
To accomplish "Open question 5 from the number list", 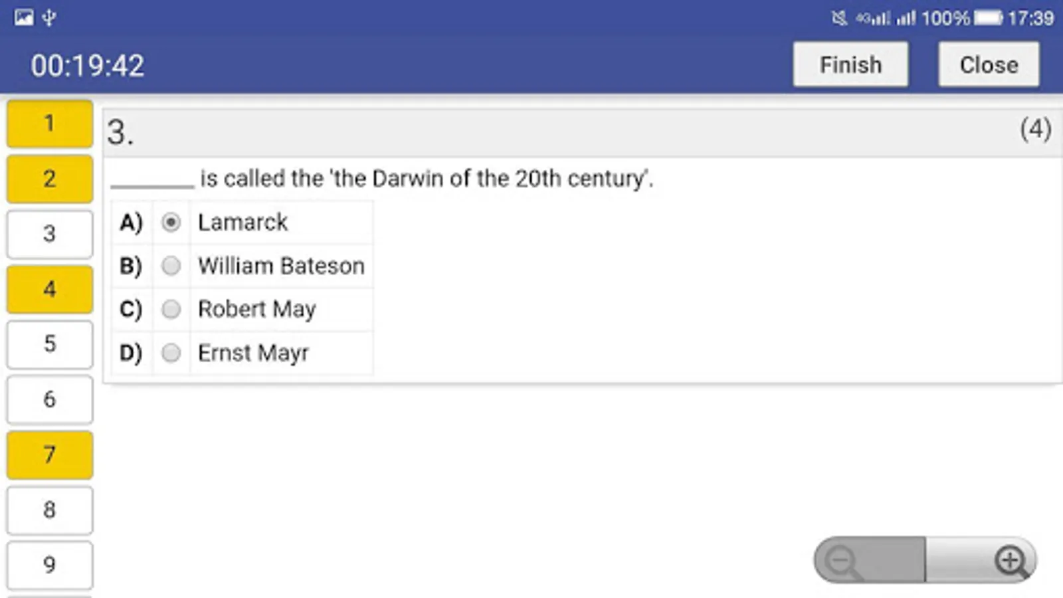I will click(x=50, y=344).
